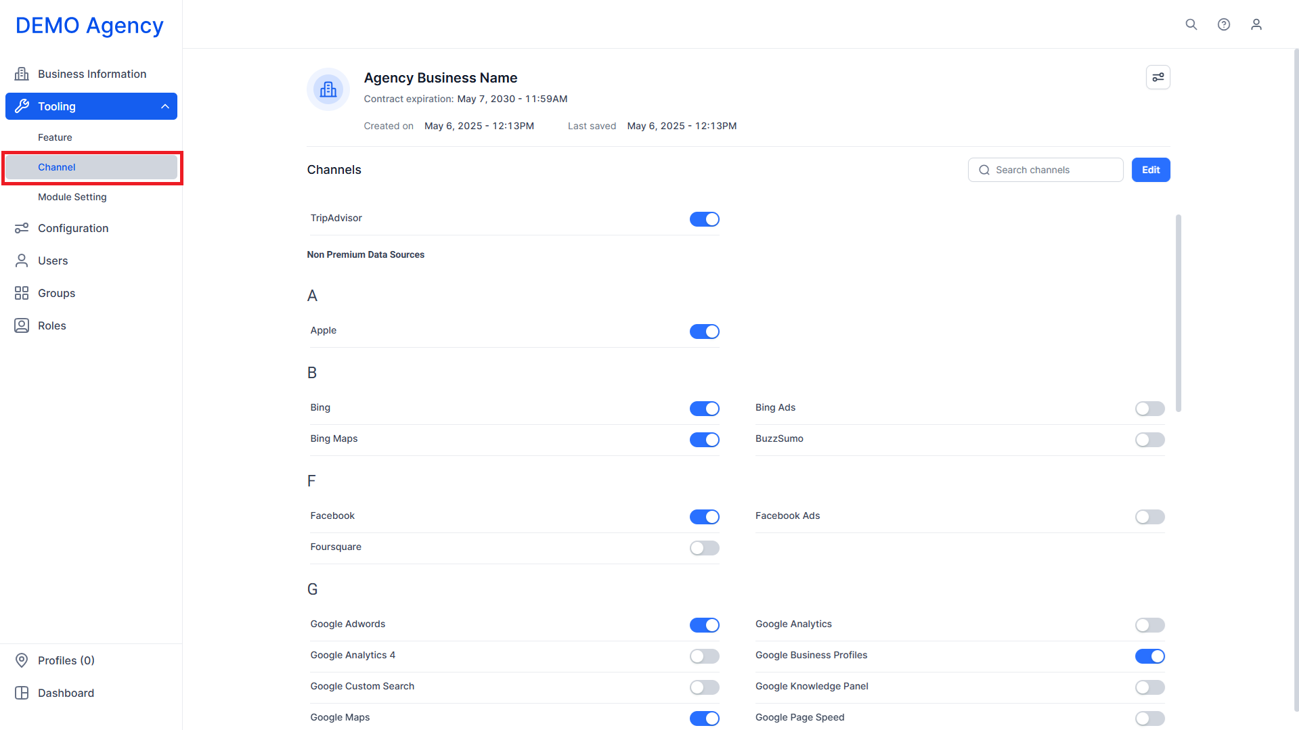Screen dimensions: 1299x730
Task: Open the user account icon
Action: point(1256,24)
